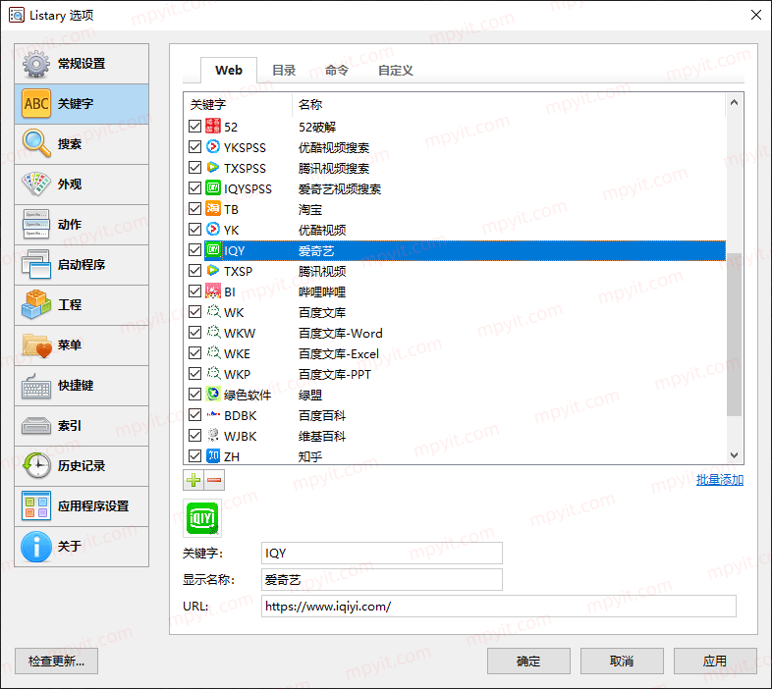Click the 确定 button

point(528,661)
